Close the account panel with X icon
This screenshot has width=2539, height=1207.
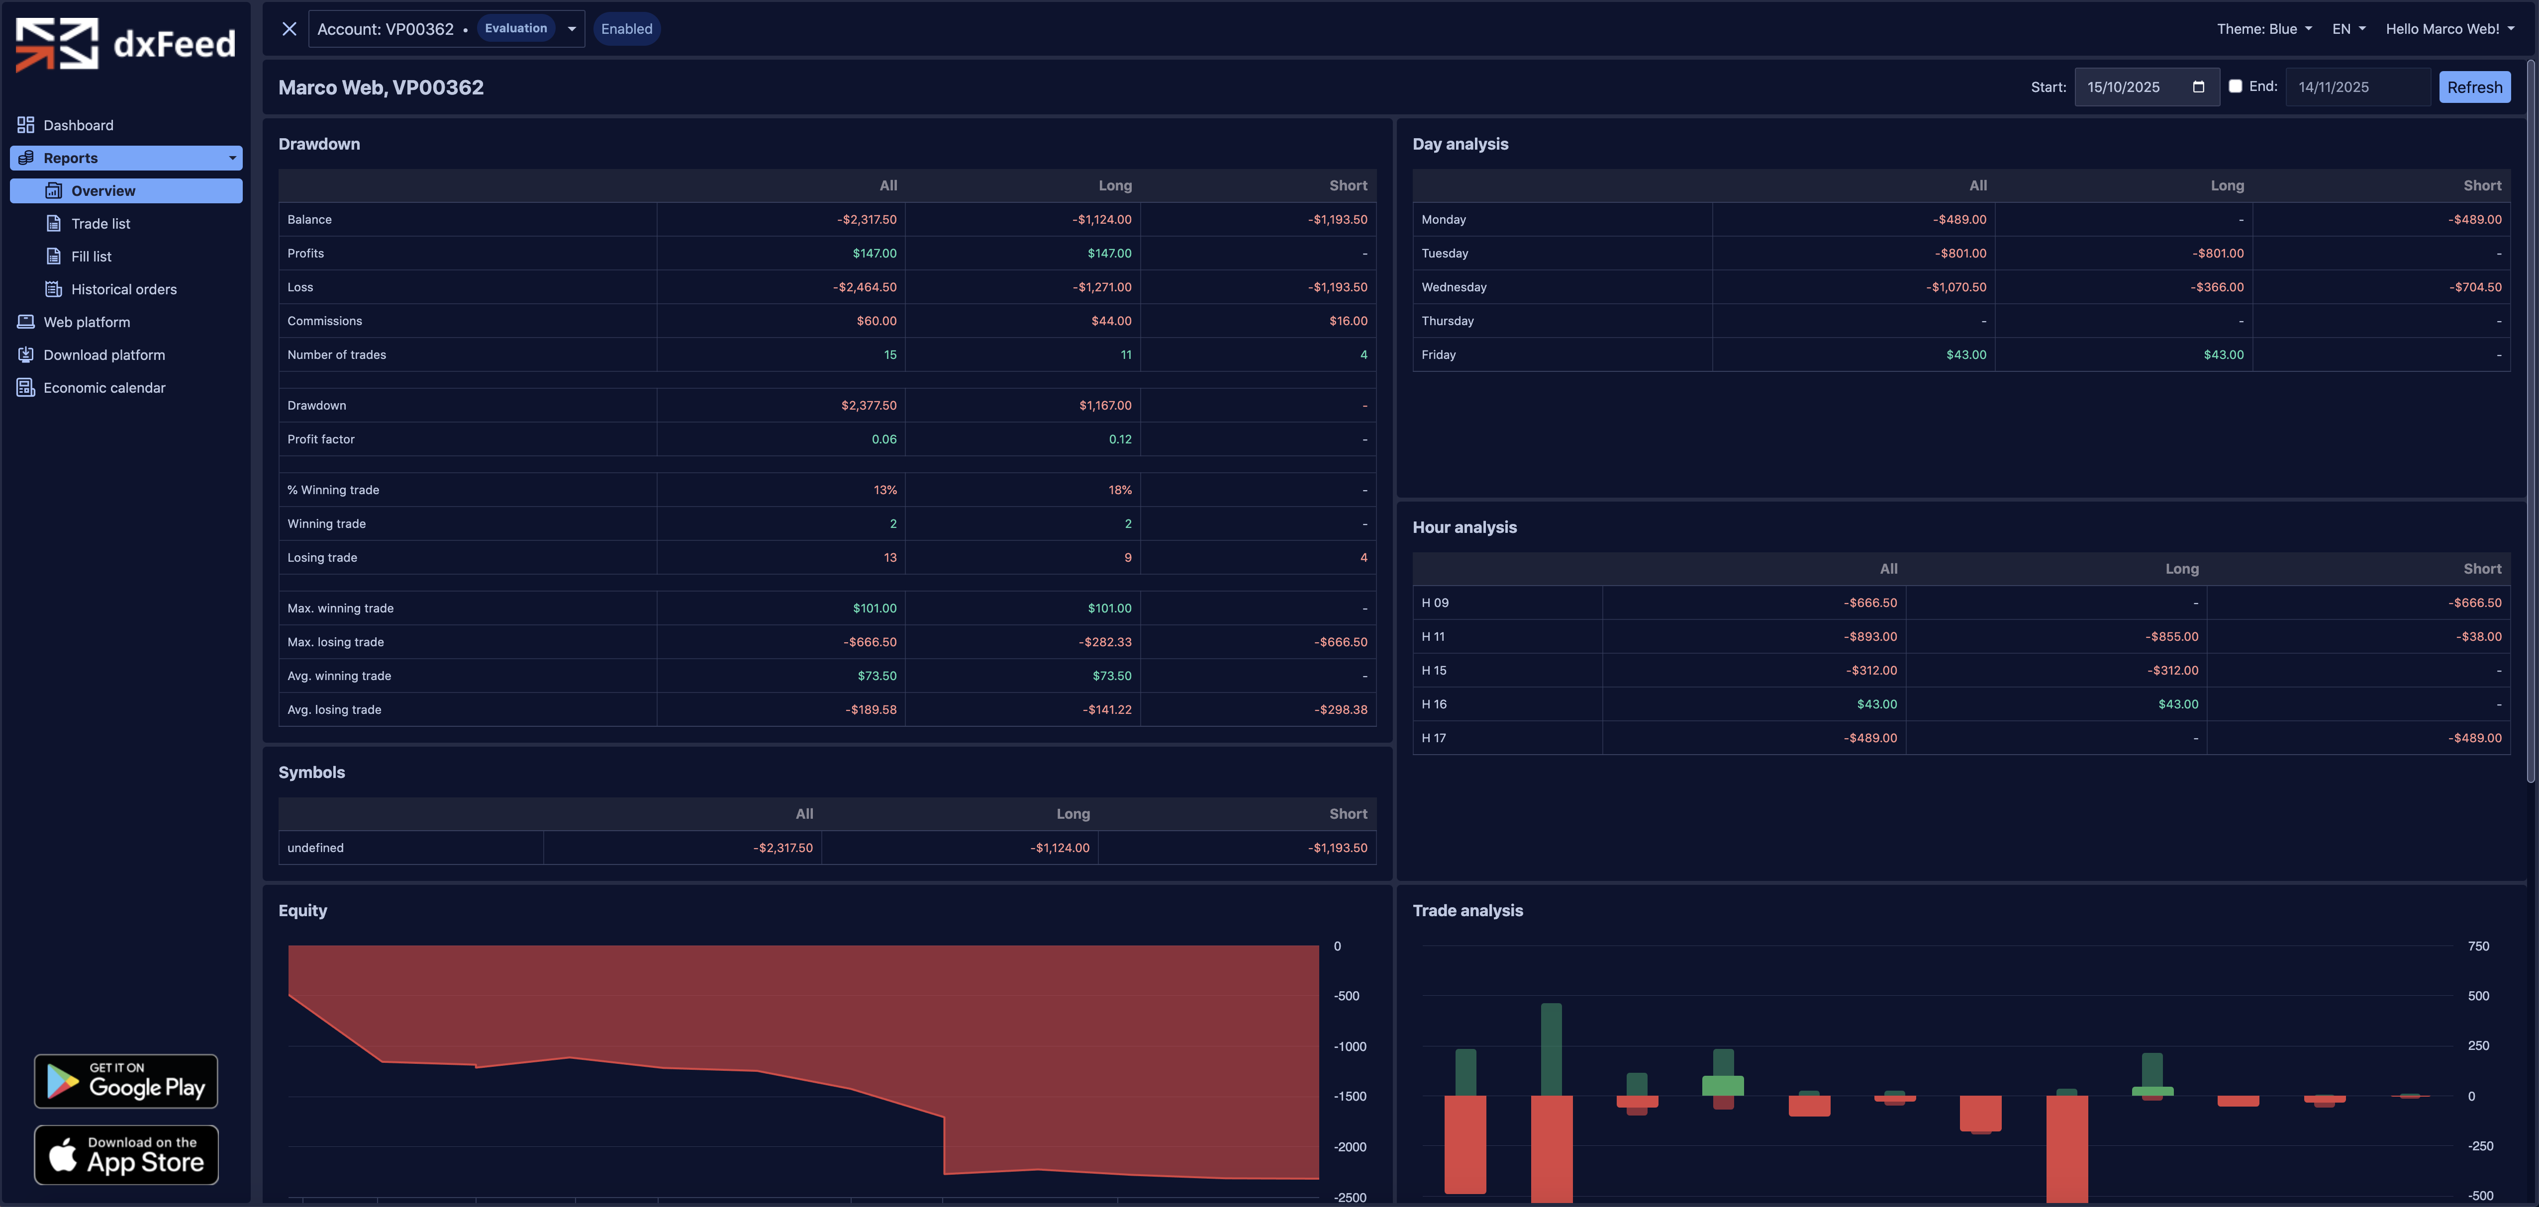289,28
